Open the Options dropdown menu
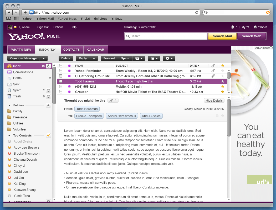 point(59,27)
